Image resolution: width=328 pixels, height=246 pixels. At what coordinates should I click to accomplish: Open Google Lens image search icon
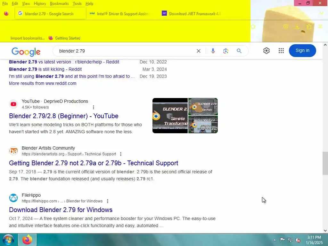(x=226, y=51)
